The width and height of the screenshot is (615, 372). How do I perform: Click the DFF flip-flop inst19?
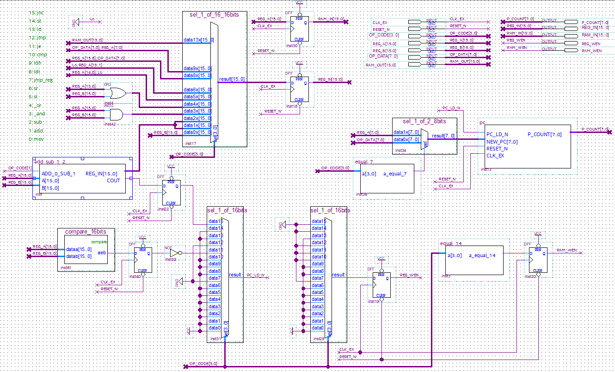pos(381,285)
